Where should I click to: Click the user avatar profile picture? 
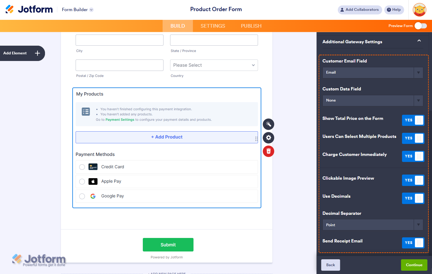tap(419, 10)
